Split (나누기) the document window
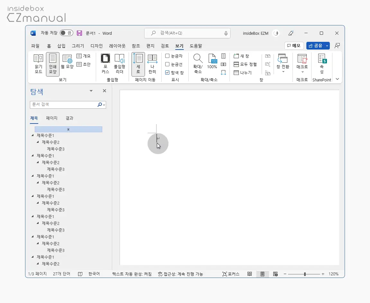Screen dimensions: 370x303 (243, 72)
